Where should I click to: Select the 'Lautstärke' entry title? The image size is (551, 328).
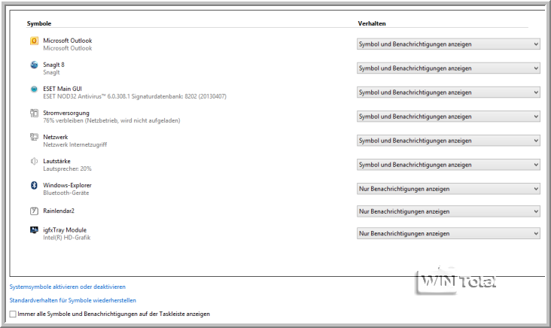[x=56, y=161]
